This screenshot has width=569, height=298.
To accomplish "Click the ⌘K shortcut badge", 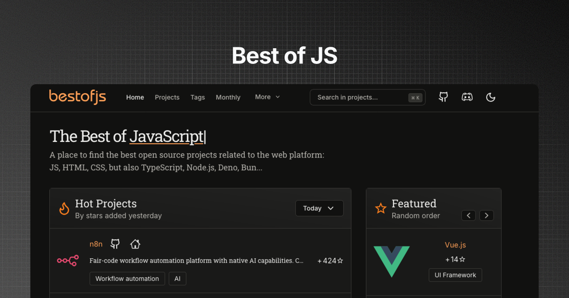I will pyautogui.click(x=415, y=98).
